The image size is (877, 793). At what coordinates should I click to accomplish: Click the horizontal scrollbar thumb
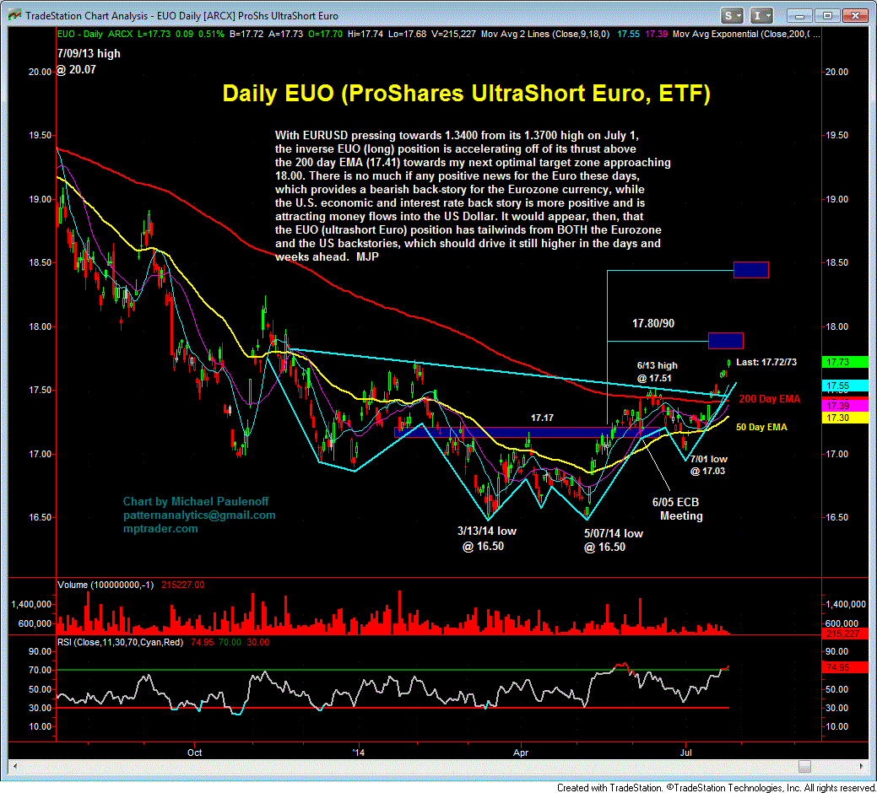804,766
